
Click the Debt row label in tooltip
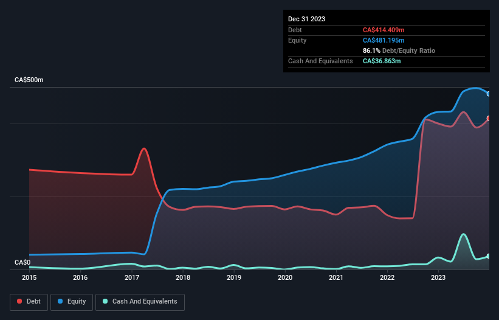[x=295, y=30]
